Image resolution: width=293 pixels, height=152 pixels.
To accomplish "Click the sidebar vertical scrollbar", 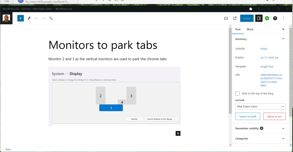I will [x=290, y=72].
